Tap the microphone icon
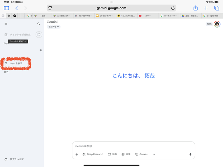This screenshot has width=223, height=167. 190,154
